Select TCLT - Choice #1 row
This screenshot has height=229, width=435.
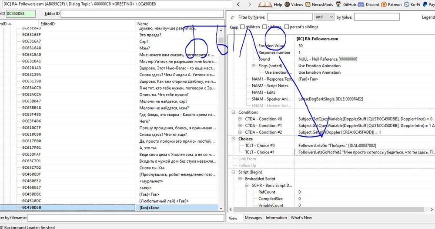331,152
